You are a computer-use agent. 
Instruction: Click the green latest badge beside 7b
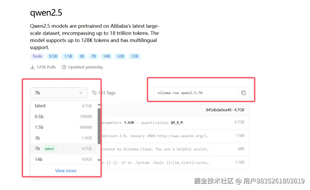[x=49, y=149]
